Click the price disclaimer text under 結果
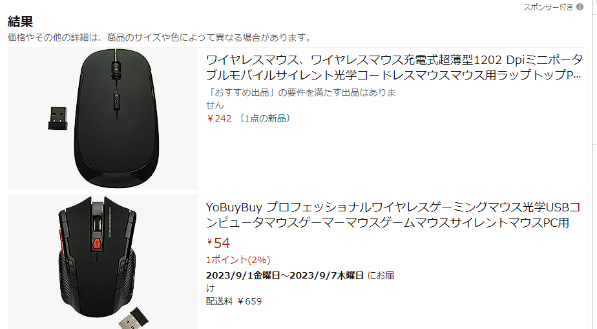 tap(160, 37)
